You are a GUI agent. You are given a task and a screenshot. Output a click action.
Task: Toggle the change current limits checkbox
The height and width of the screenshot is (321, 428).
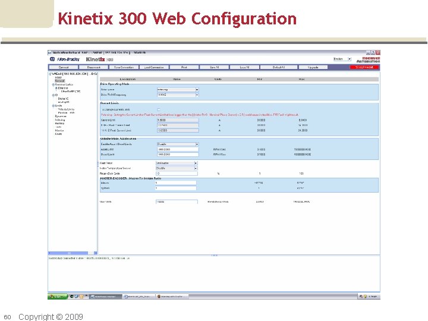click(x=159, y=109)
